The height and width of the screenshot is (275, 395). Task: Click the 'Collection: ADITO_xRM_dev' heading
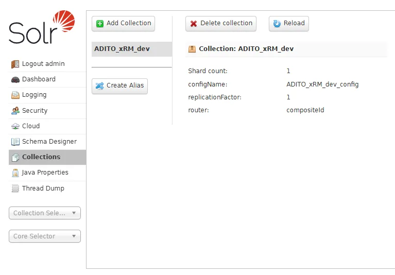coord(246,49)
